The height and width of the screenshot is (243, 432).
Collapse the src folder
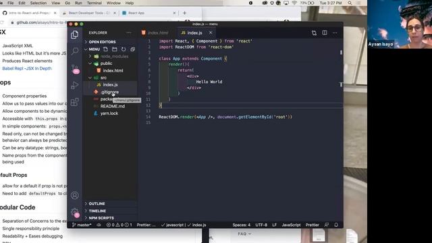(x=103, y=78)
